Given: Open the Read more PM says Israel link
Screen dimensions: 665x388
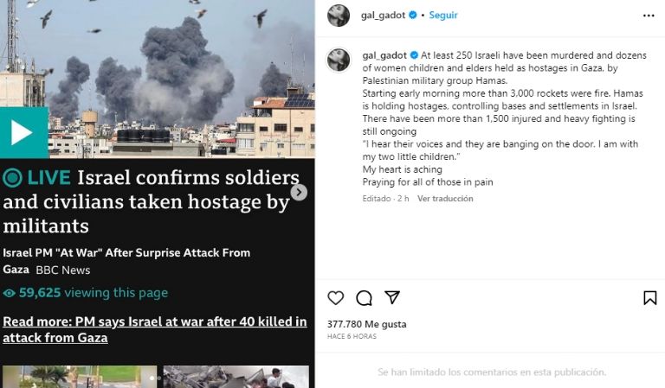Looking at the screenshot, I should (154, 329).
